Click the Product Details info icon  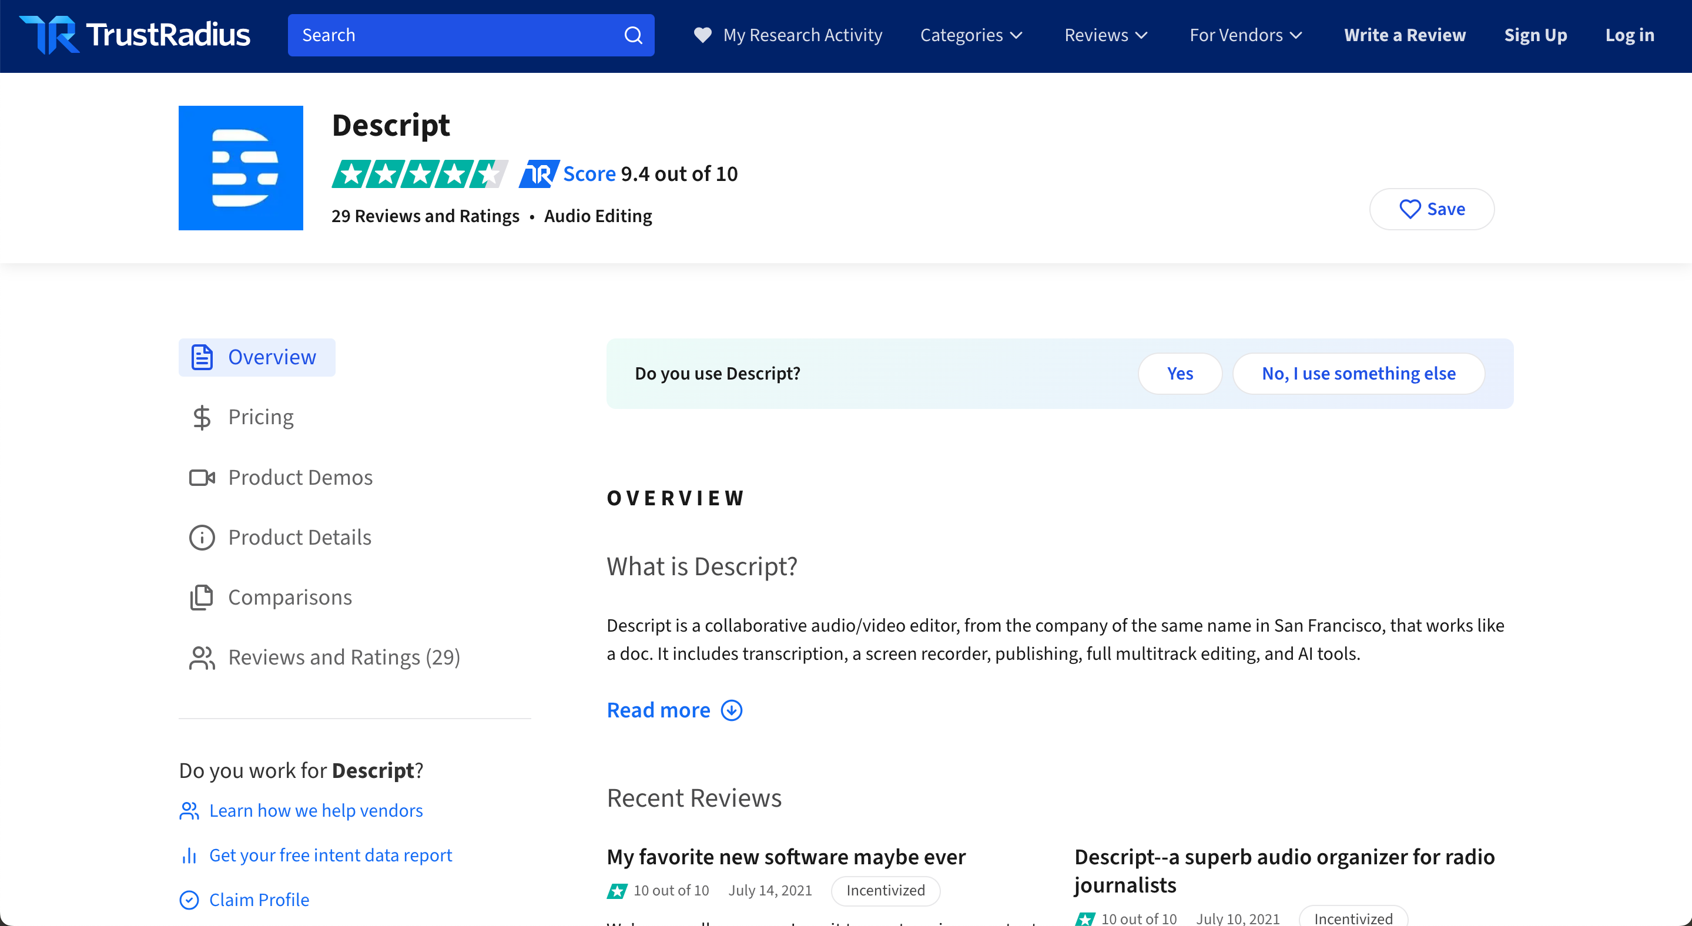pos(202,538)
